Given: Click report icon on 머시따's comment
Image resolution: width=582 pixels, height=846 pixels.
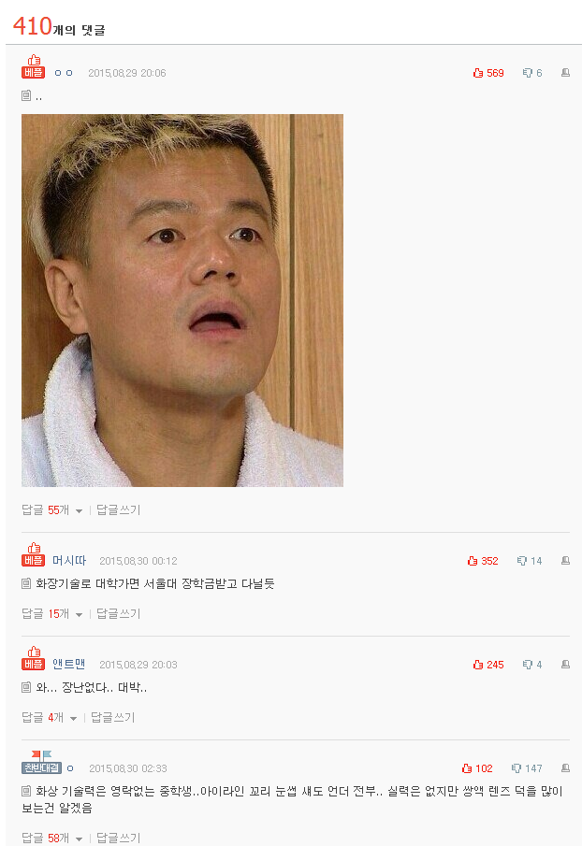Looking at the screenshot, I should [x=565, y=561].
